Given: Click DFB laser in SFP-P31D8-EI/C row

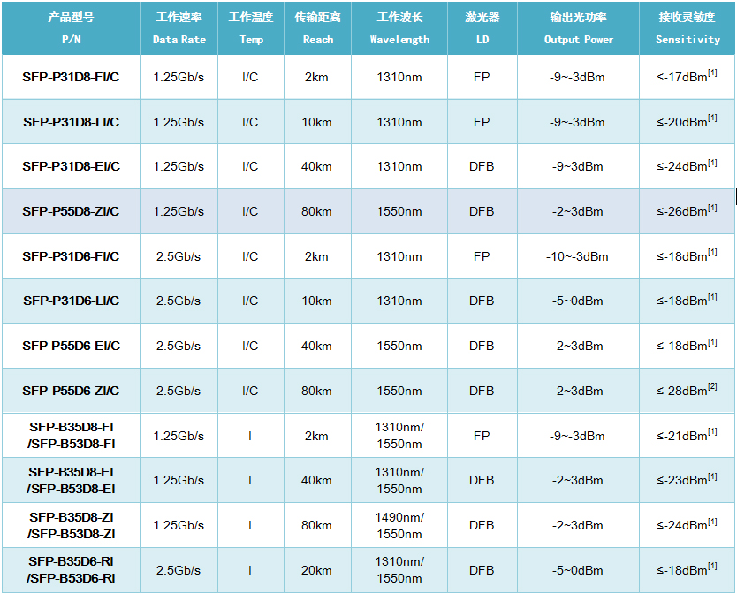Looking at the screenshot, I should (482, 166).
